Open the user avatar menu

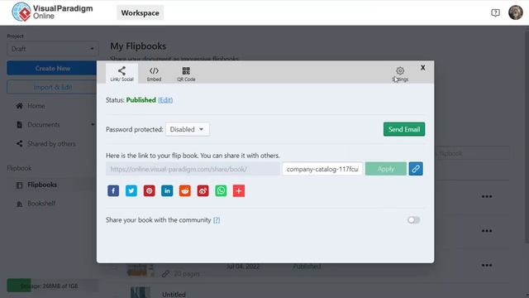(x=516, y=12)
